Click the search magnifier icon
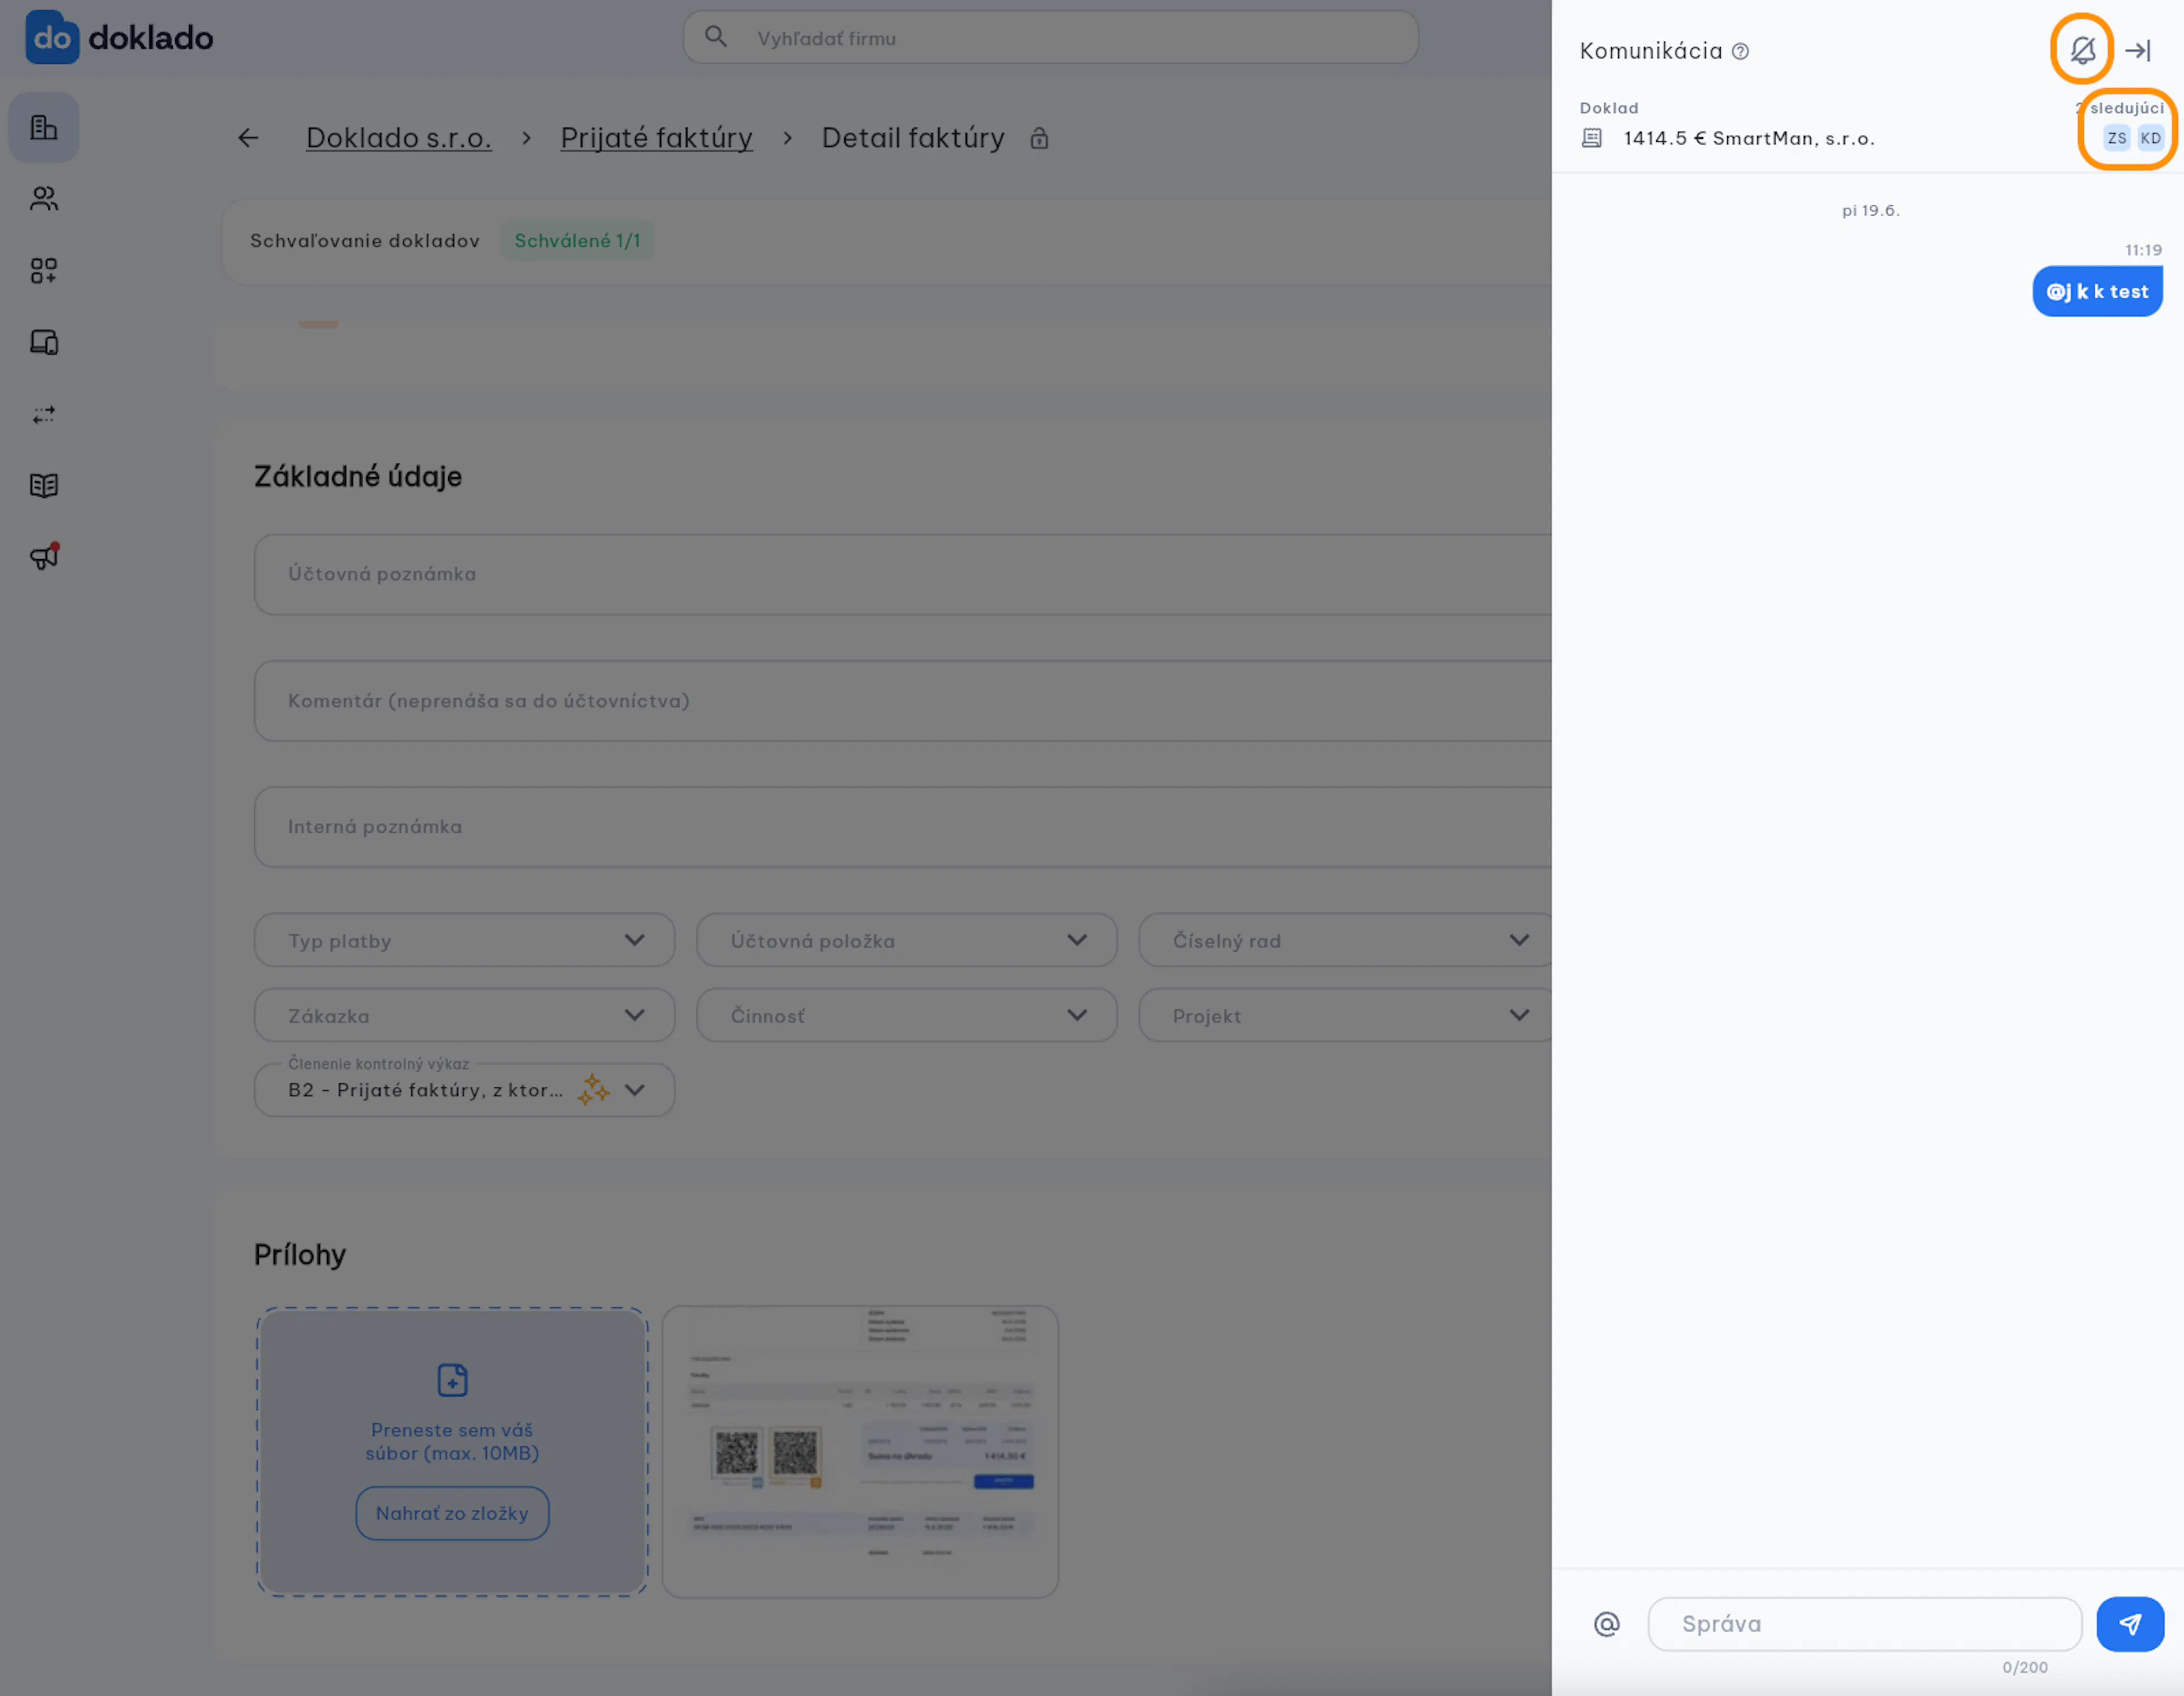This screenshot has height=1696, width=2184. coord(716,38)
